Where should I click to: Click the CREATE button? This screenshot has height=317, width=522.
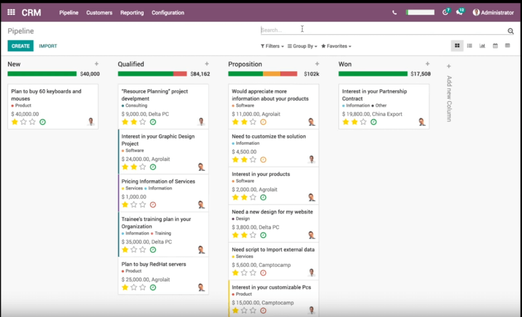coord(21,46)
